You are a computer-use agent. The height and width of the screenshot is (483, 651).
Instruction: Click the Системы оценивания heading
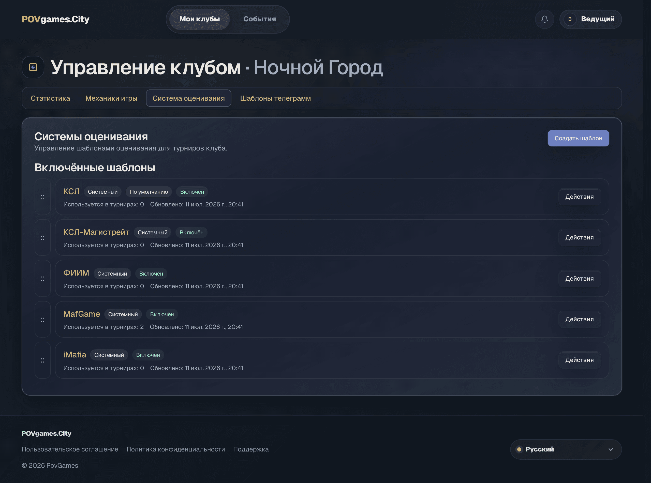pos(91,137)
